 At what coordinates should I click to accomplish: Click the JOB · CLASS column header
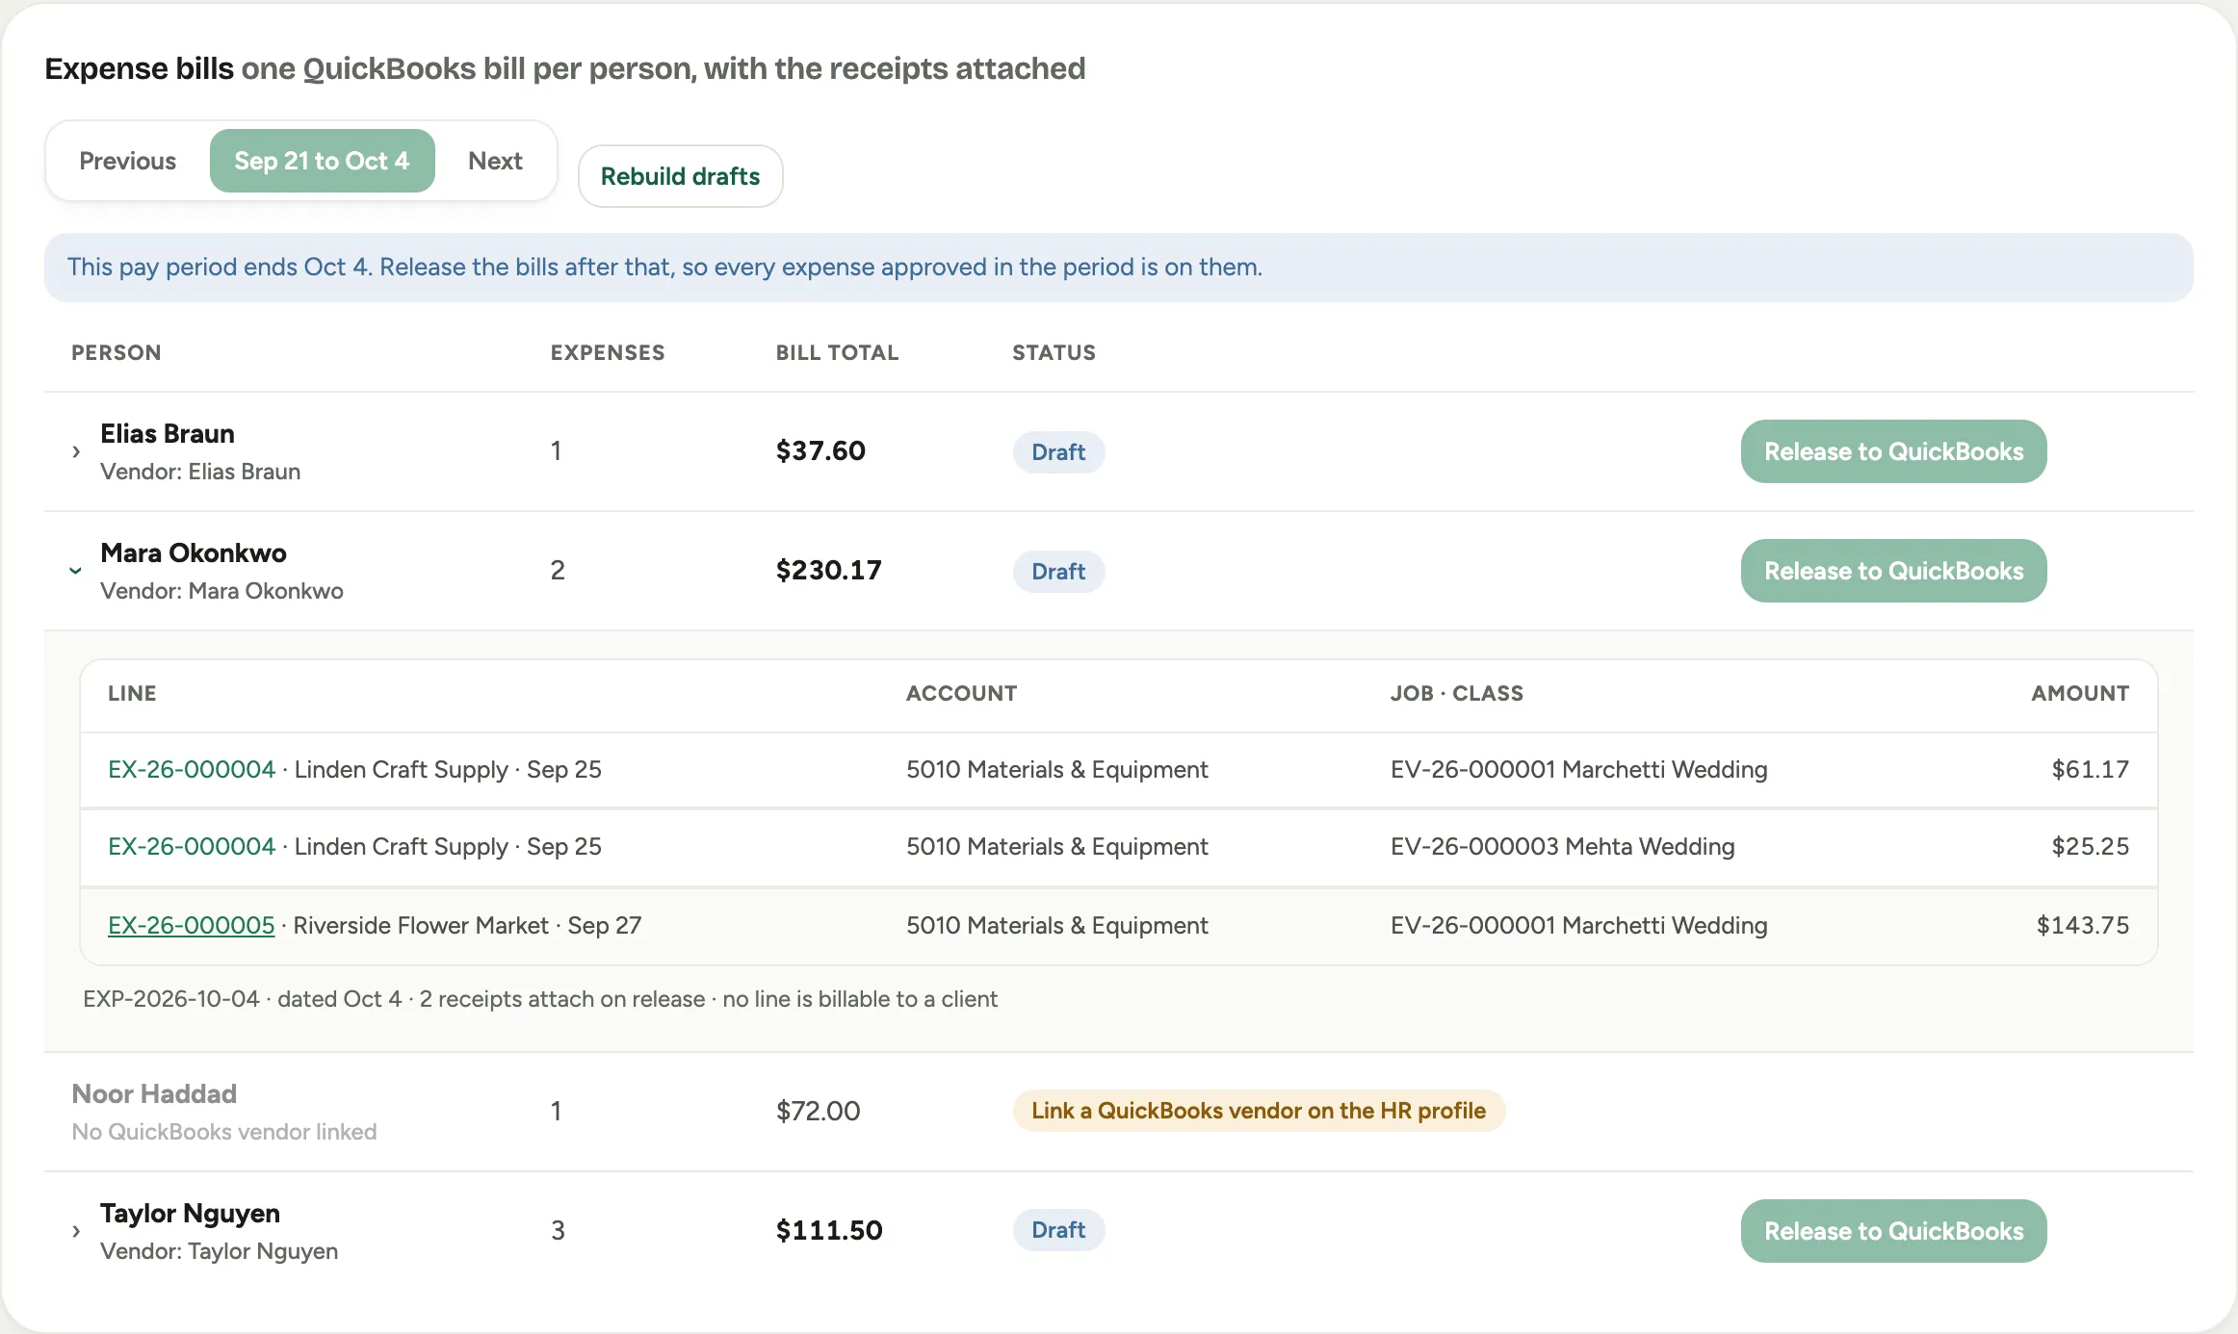point(1456,693)
